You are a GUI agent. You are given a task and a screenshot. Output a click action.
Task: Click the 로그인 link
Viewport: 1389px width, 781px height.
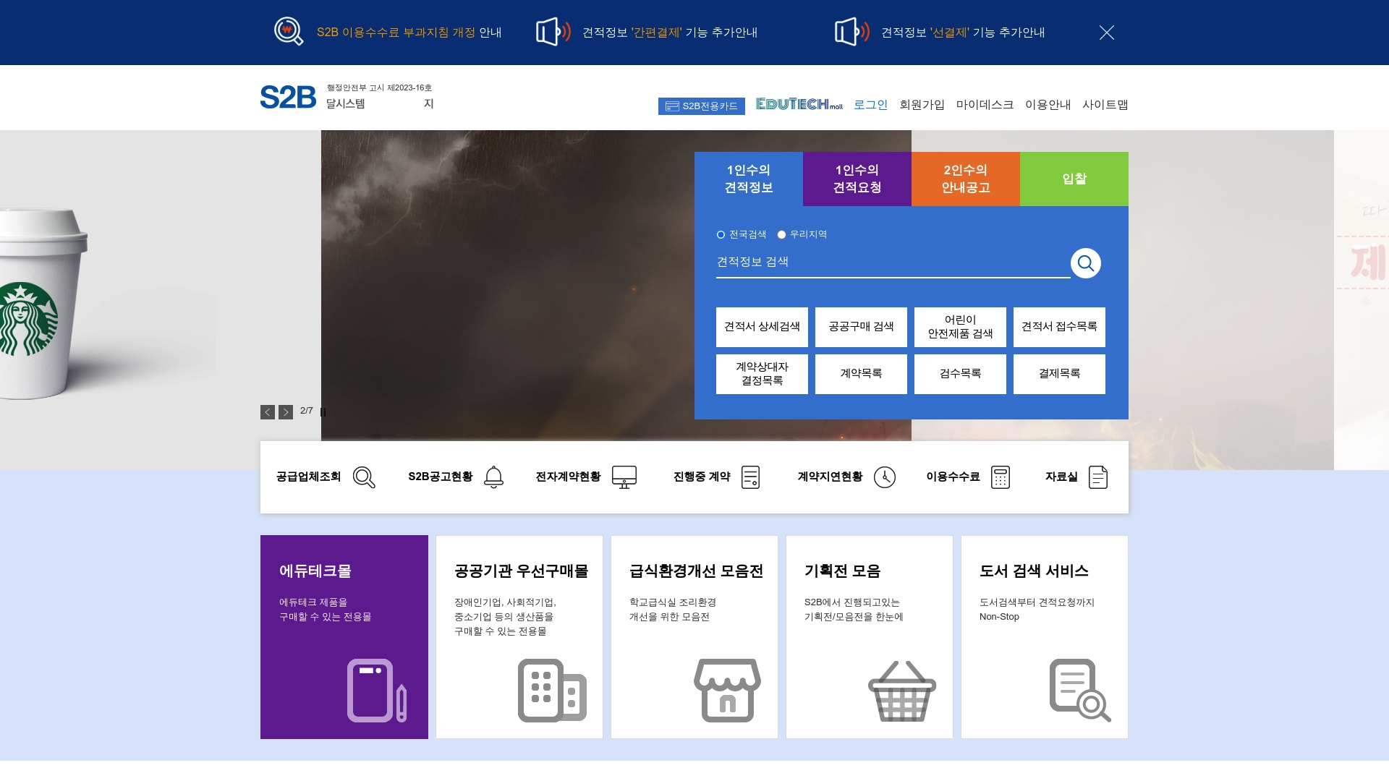(870, 105)
